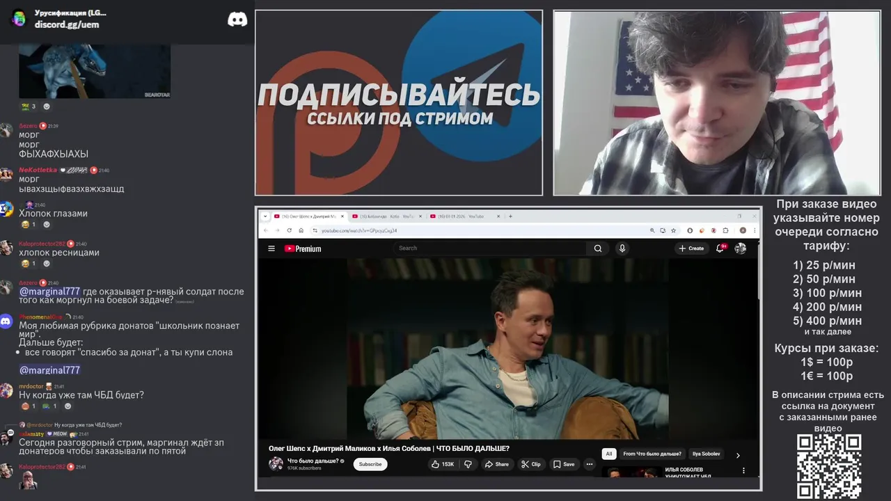Click the Create button
This screenshot has height=501, width=891.
(691, 248)
